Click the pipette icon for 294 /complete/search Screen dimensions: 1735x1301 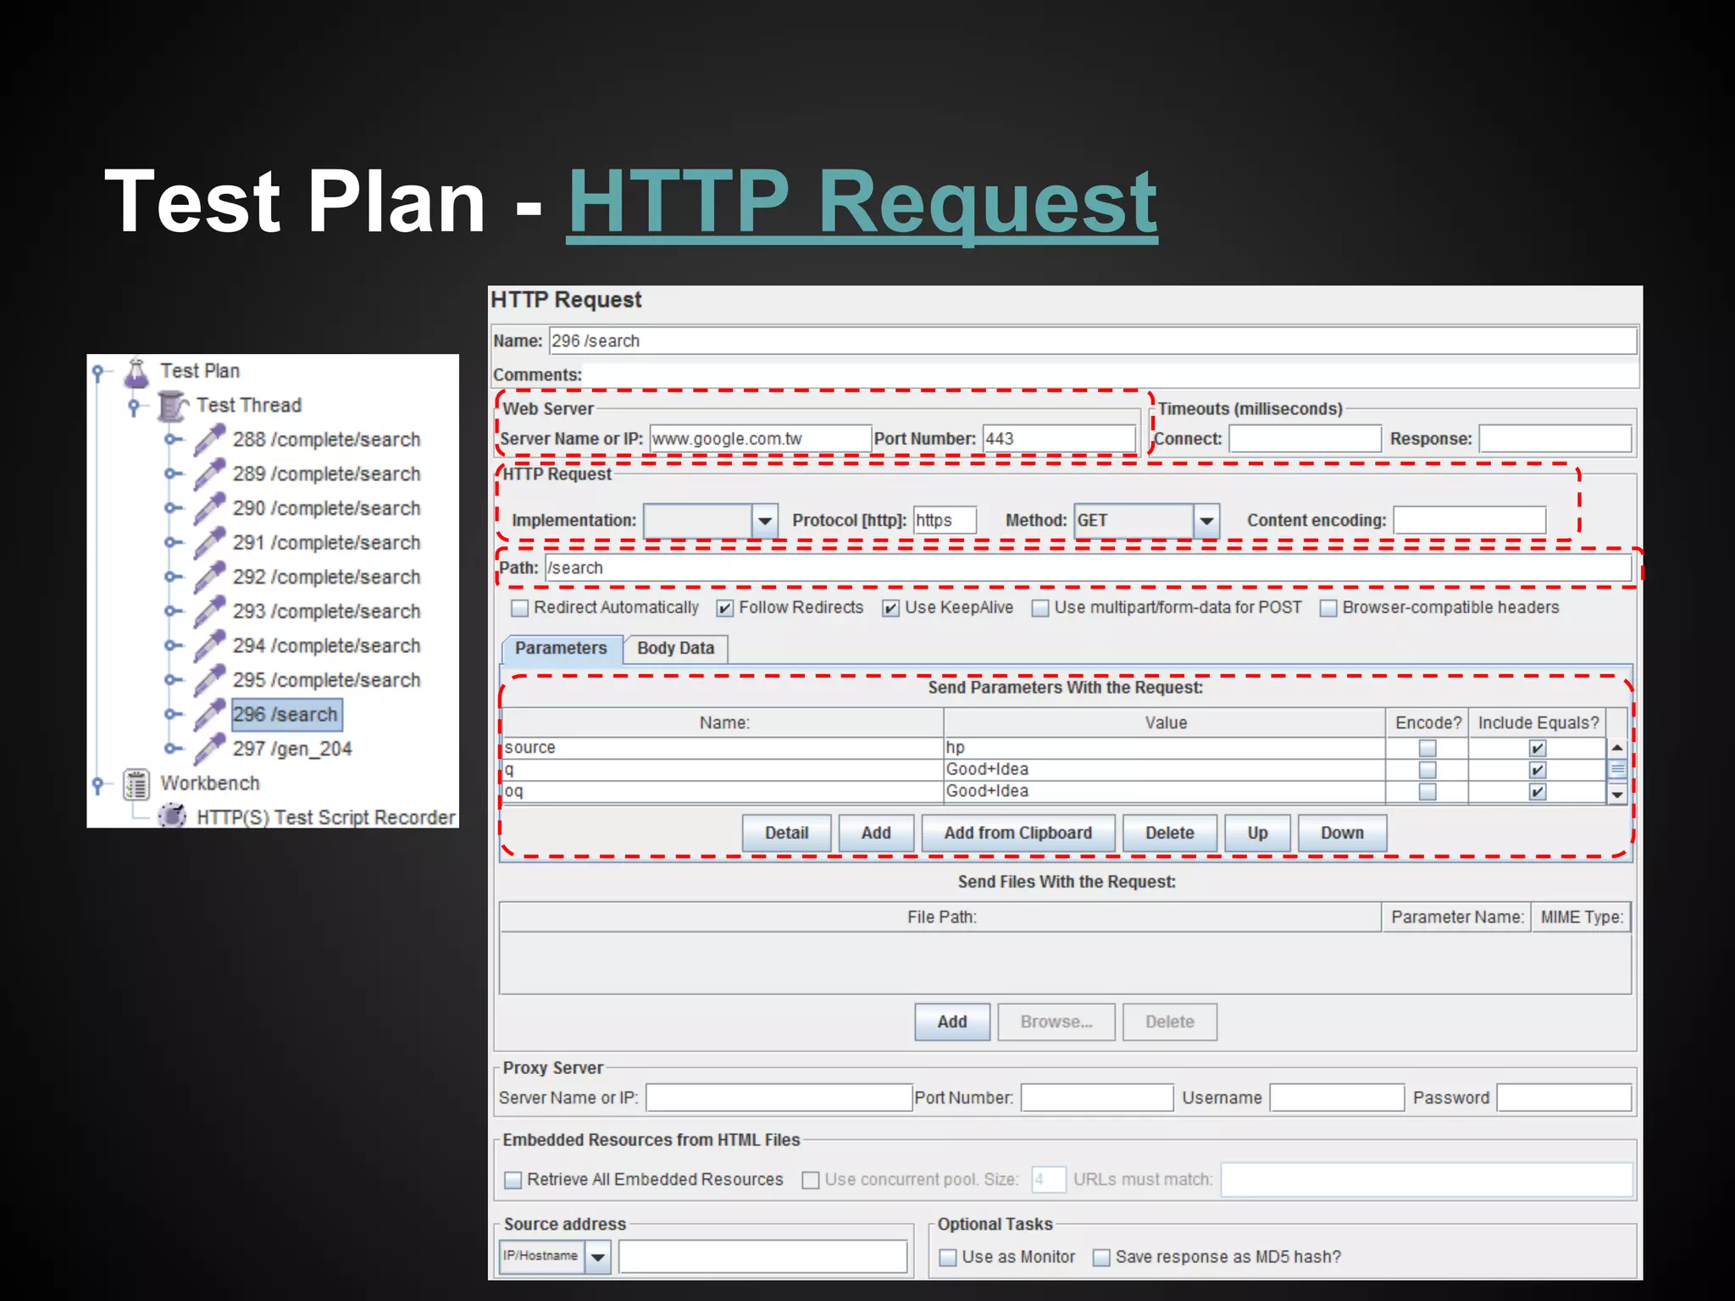[x=209, y=646]
